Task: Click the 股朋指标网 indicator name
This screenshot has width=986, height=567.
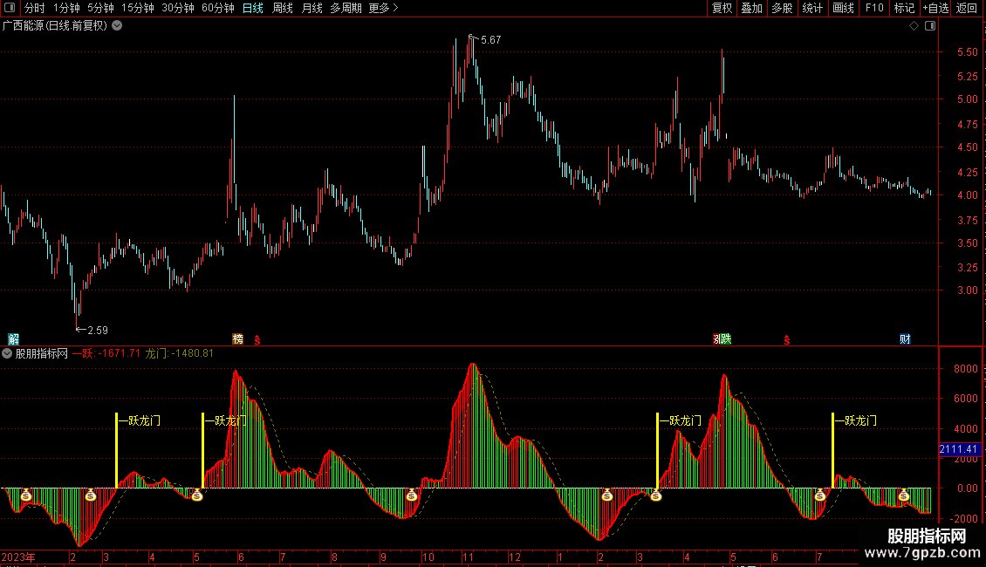Action: [42, 353]
